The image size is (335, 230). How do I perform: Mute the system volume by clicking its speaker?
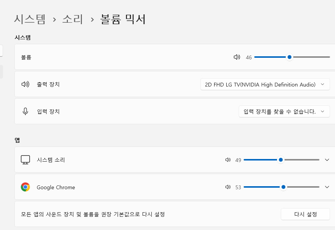(237, 57)
